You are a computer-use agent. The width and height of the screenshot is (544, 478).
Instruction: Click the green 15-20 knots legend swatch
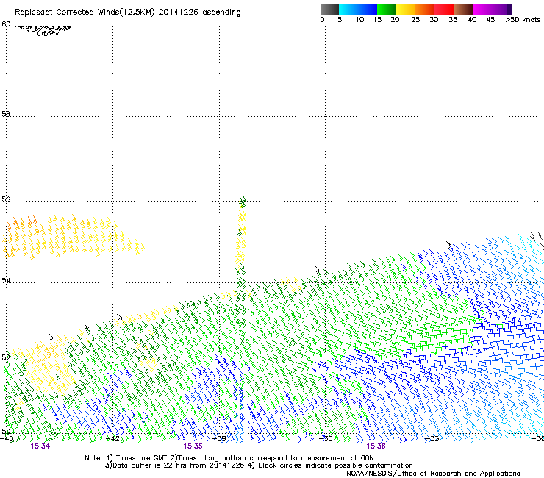pos(387,9)
